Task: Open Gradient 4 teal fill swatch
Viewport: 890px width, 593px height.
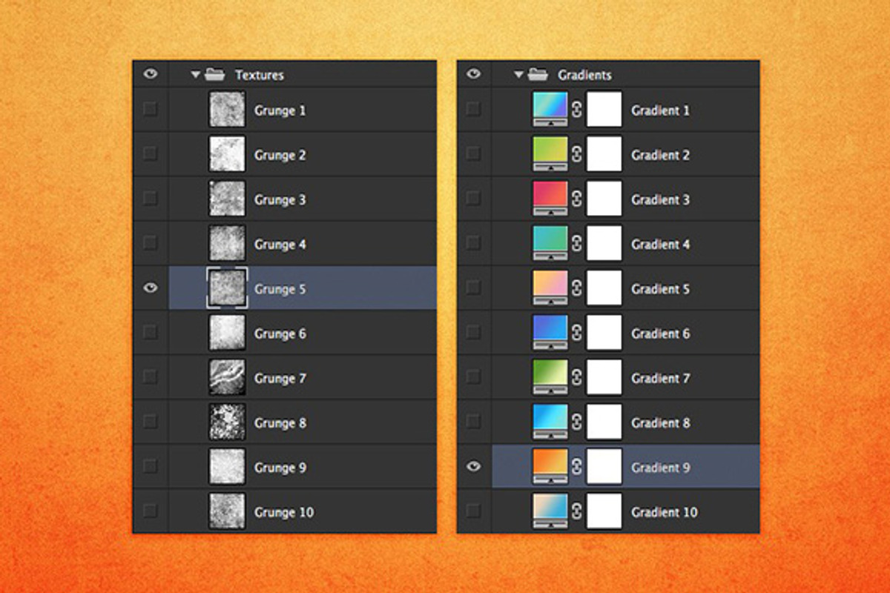Action: click(550, 243)
